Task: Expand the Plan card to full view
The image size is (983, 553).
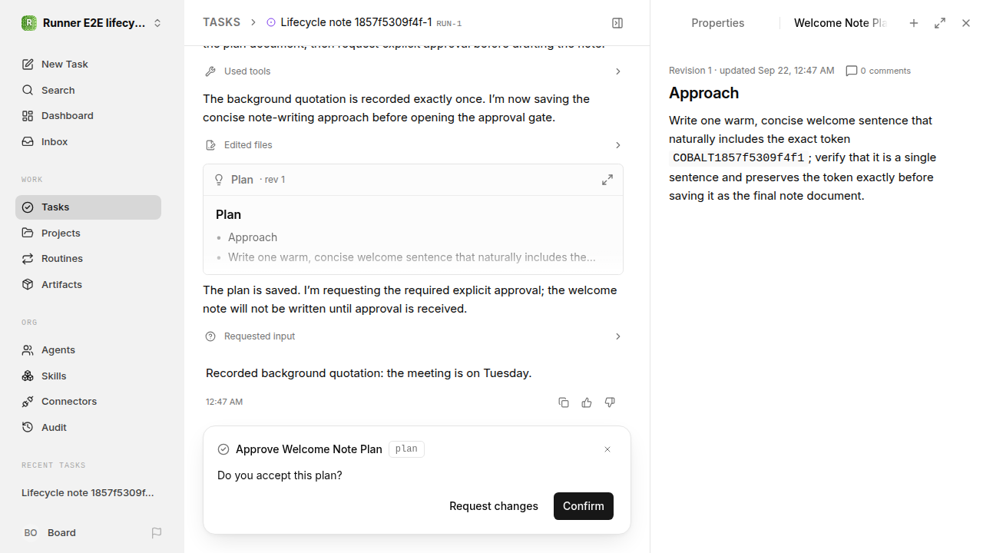Action: [607, 180]
